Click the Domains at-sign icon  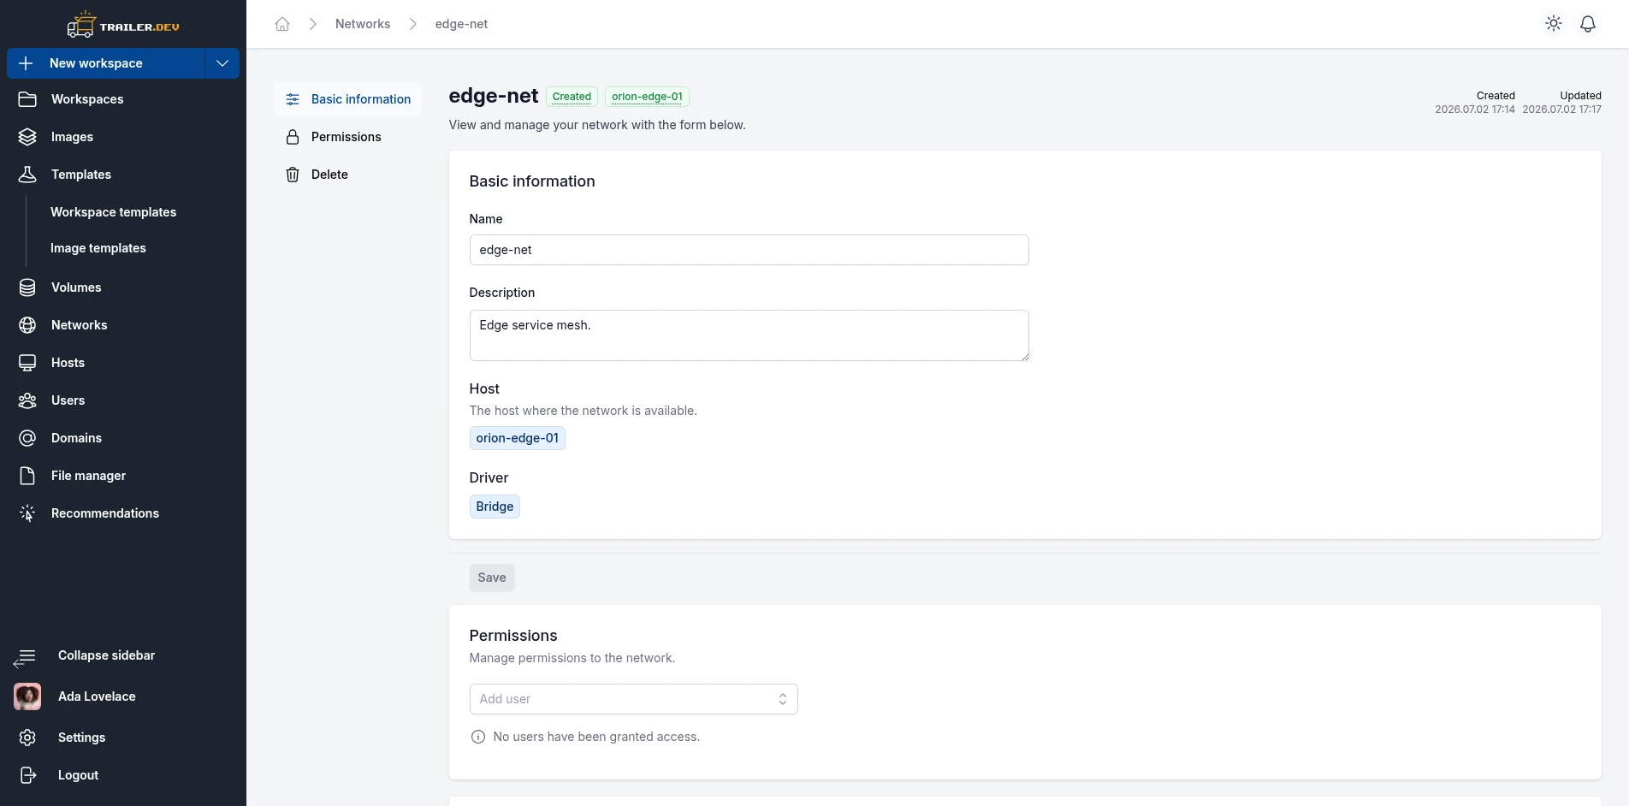[x=27, y=438]
